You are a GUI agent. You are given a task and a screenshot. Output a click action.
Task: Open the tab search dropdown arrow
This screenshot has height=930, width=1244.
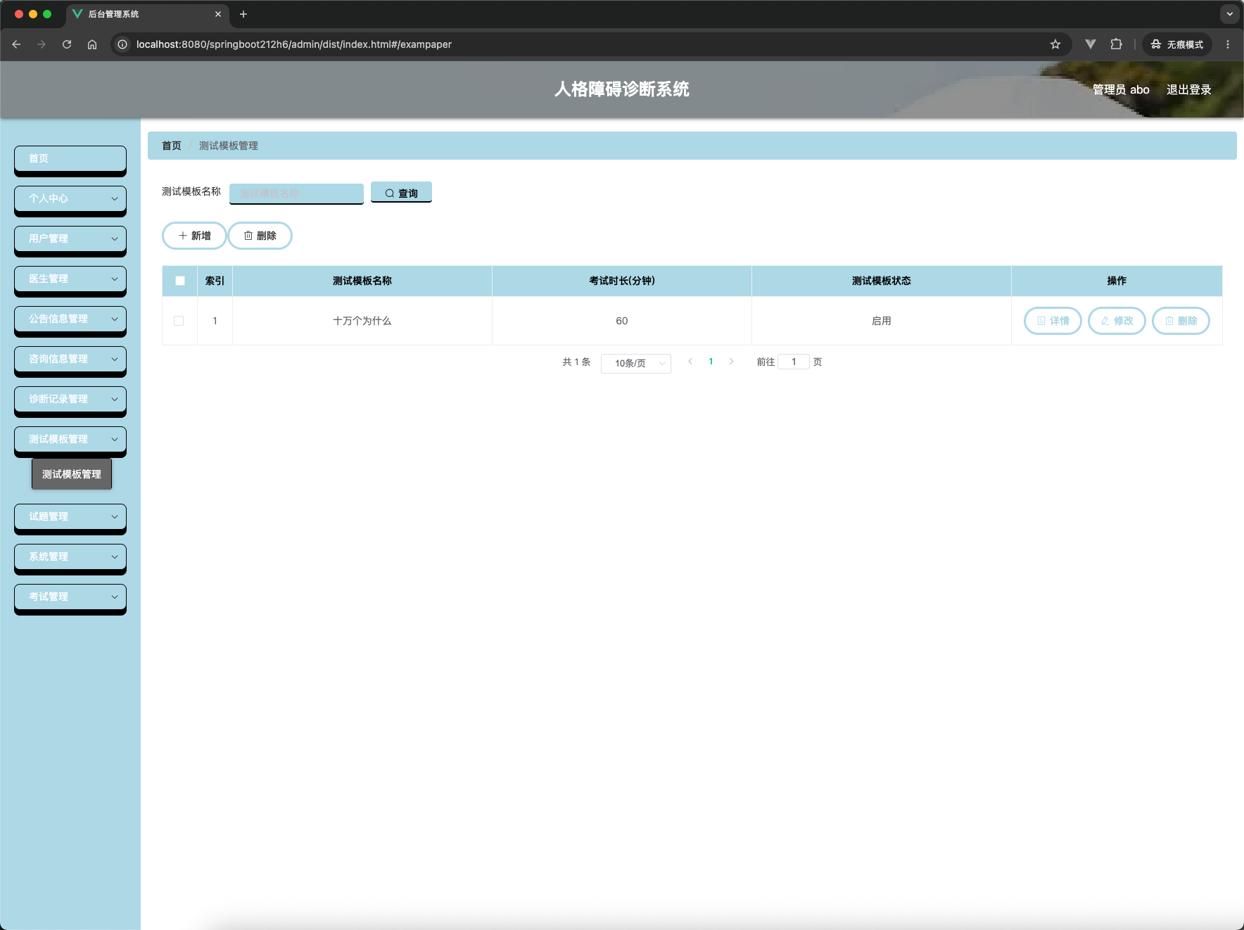1229,14
